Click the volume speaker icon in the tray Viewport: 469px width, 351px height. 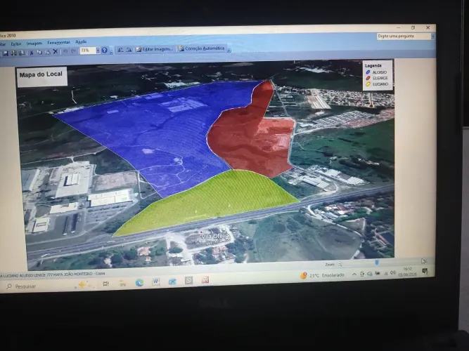[393, 273]
